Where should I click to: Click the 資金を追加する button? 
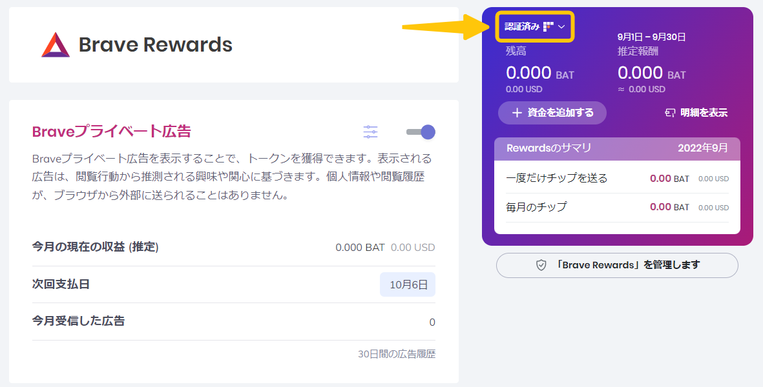click(x=552, y=113)
